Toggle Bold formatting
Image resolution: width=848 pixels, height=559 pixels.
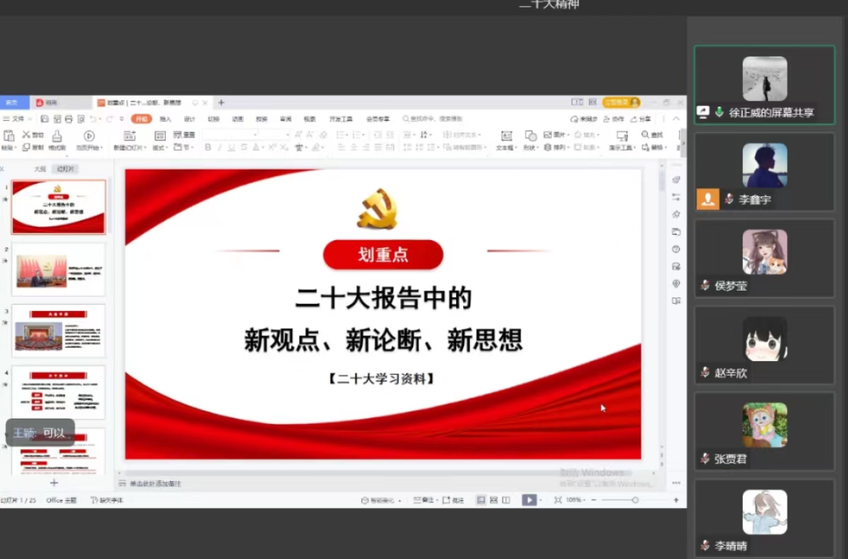[207, 147]
